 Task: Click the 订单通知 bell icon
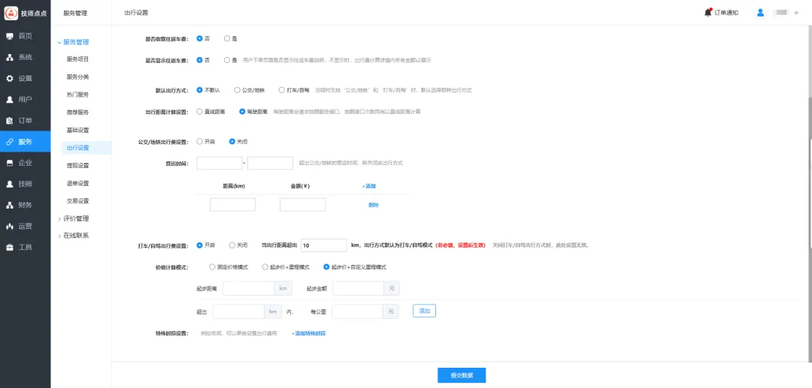[x=708, y=12]
